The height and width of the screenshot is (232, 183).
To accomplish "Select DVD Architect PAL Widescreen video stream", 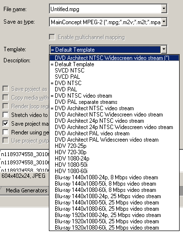I will (x=114, y=140).
